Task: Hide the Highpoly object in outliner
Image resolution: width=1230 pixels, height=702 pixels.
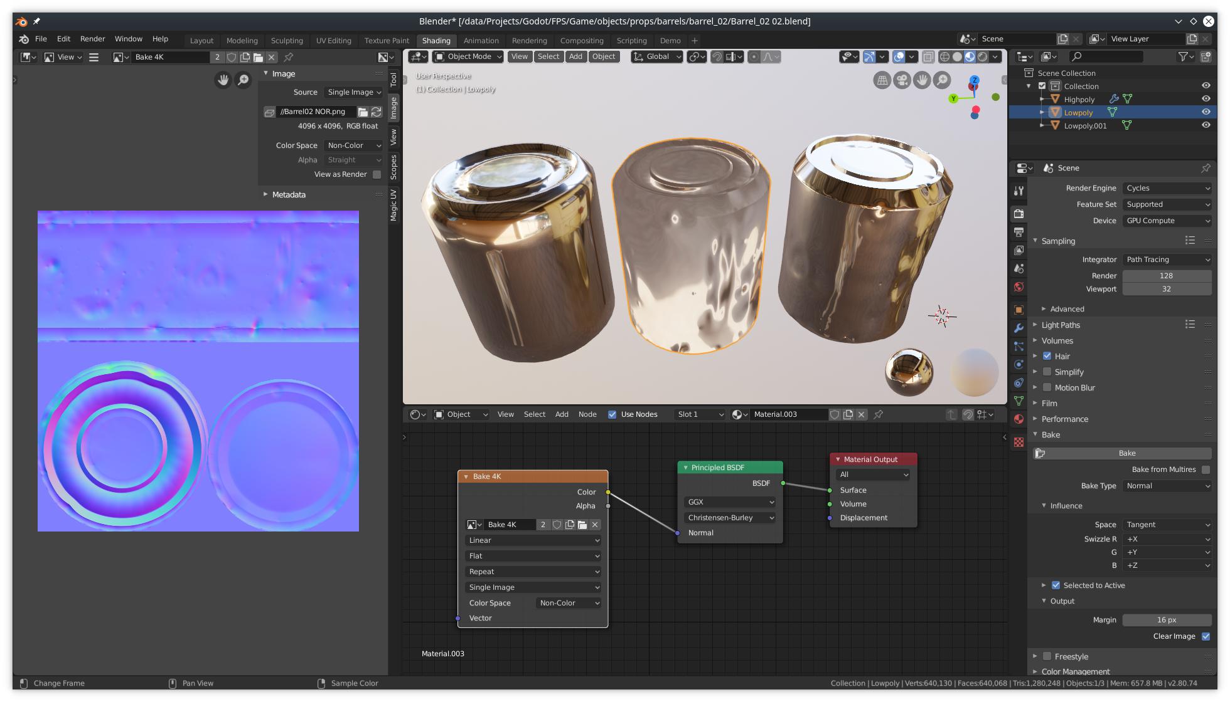Action: (x=1206, y=99)
